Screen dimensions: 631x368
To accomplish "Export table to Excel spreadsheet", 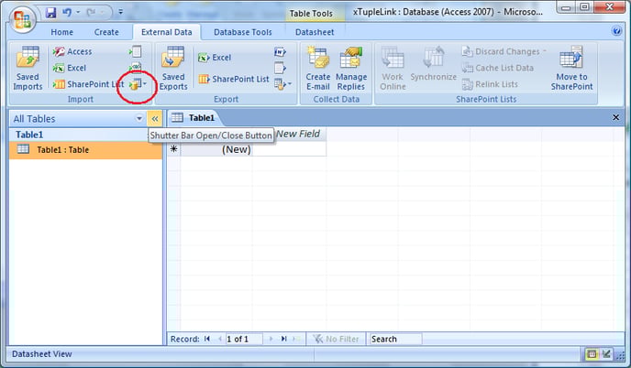I will (215, 58).
